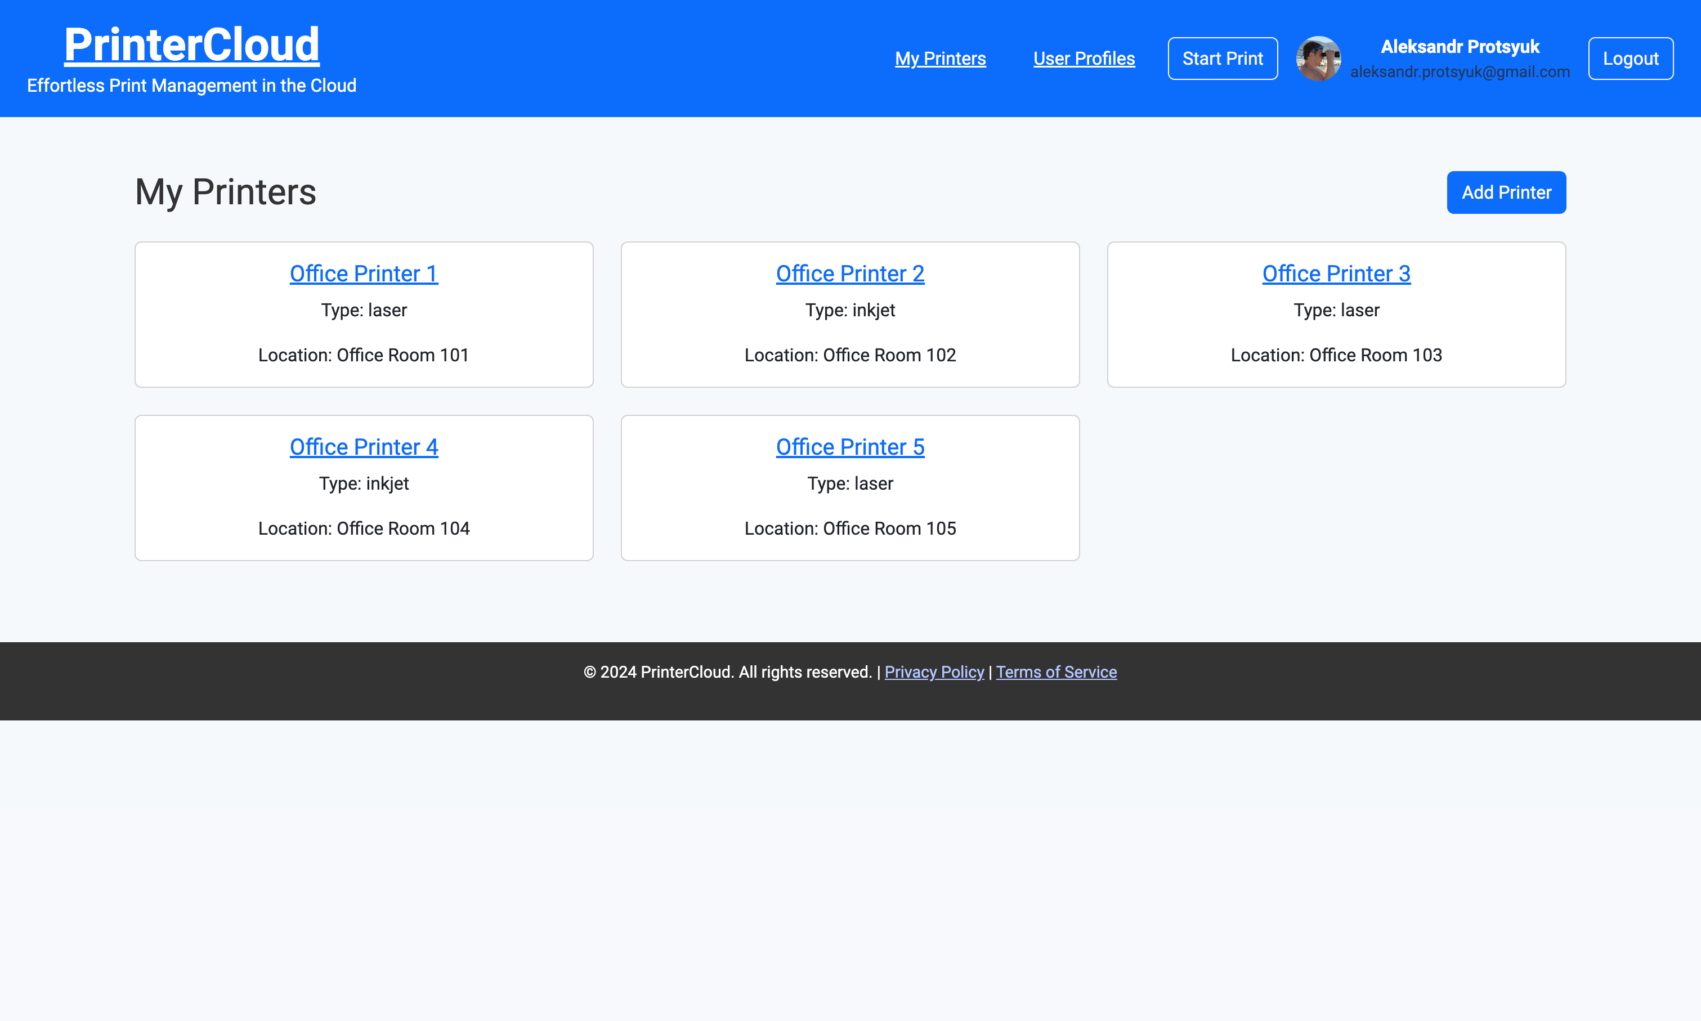Go to User Profiles page
Screen dimensions: 1701x1021
pos(1084,59)
